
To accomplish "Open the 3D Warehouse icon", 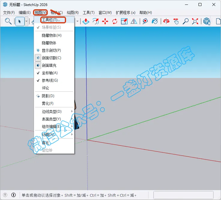I will [207, 21].
